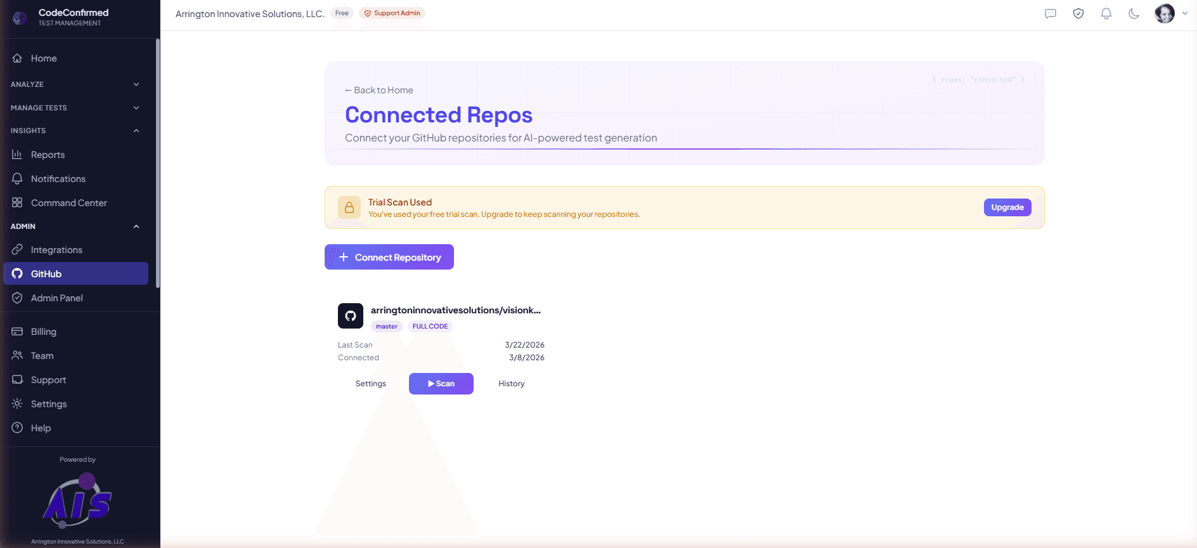Select GitHub in the Admin section

[x=46, y=273]
